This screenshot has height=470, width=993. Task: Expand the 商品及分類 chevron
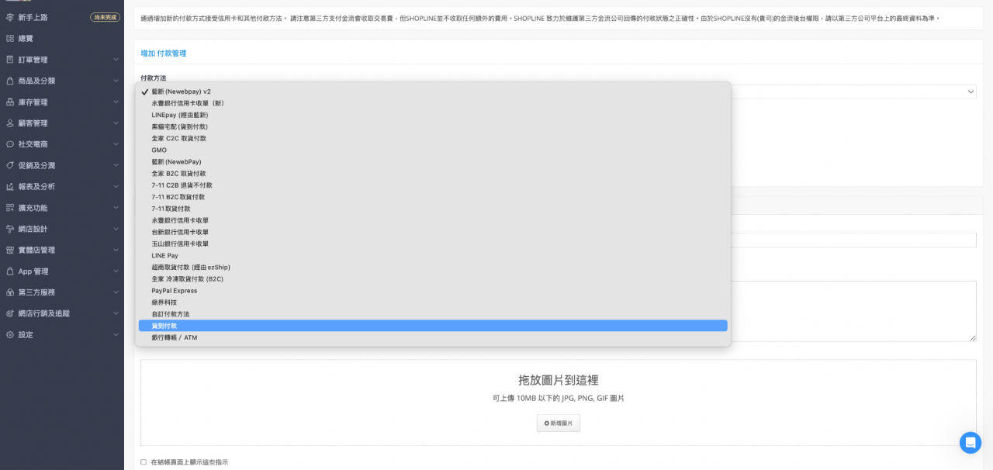coord(116,81)
